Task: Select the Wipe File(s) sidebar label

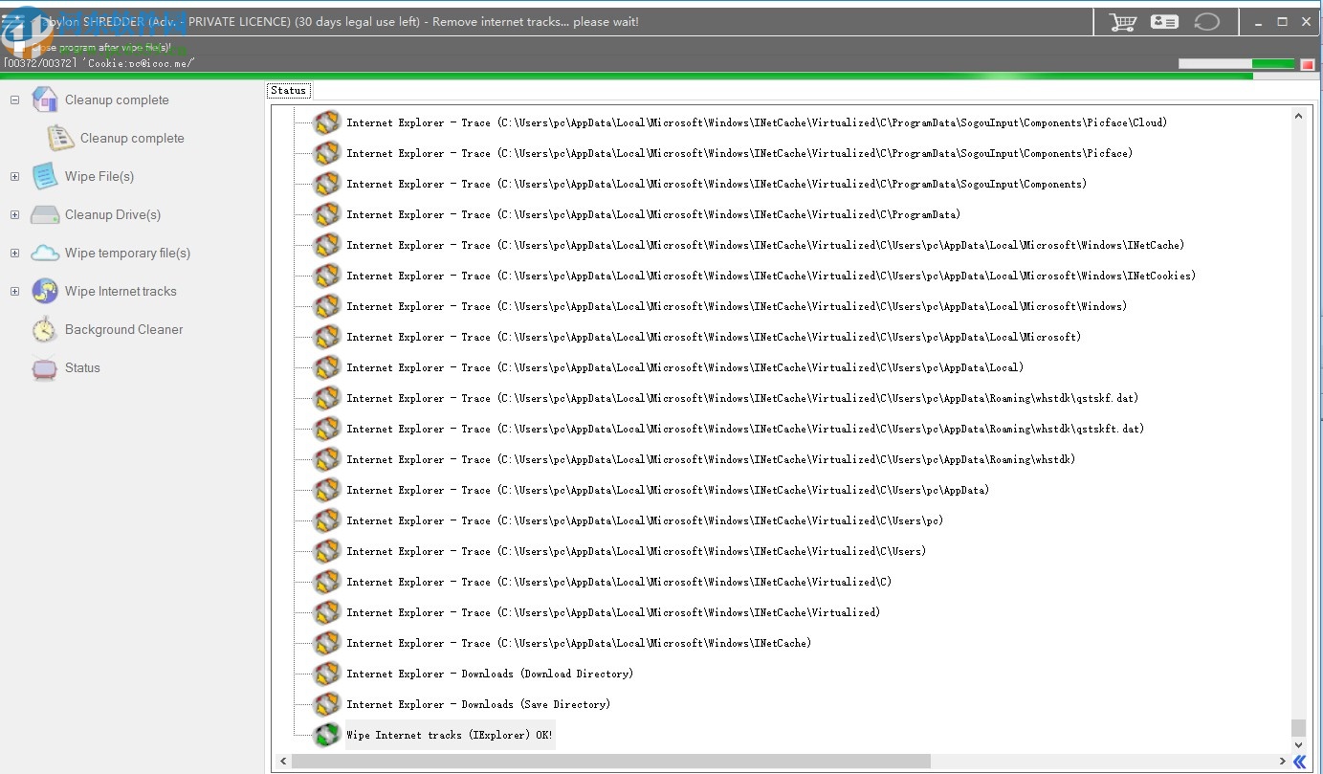Action: [99, 176]
